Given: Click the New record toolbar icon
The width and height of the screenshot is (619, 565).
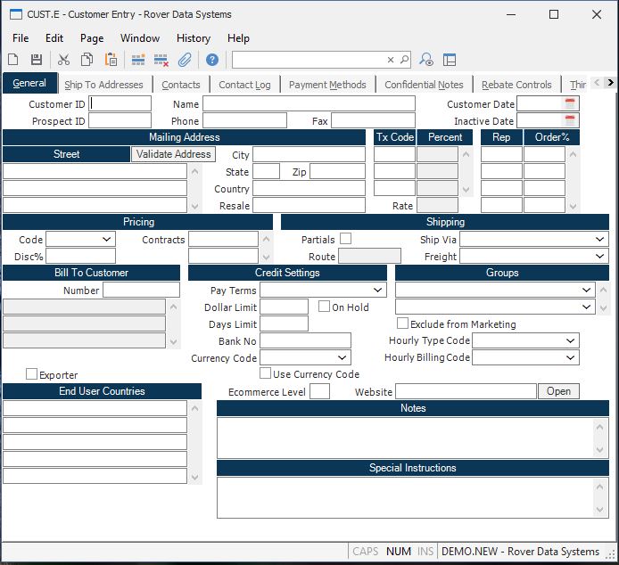Looking at the screenshot, I should (13, 60).
